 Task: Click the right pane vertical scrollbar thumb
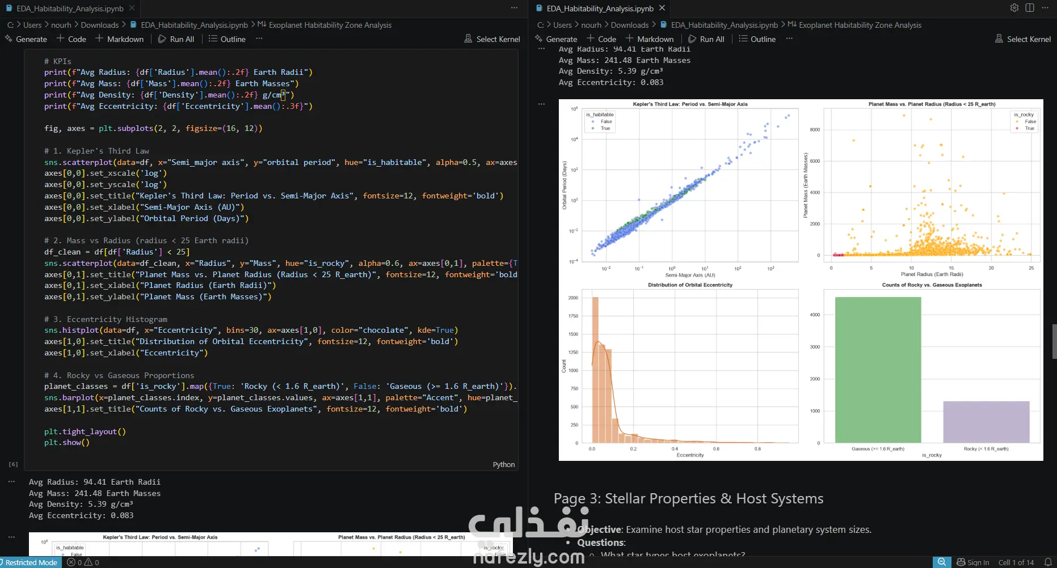pos(1054,341)
